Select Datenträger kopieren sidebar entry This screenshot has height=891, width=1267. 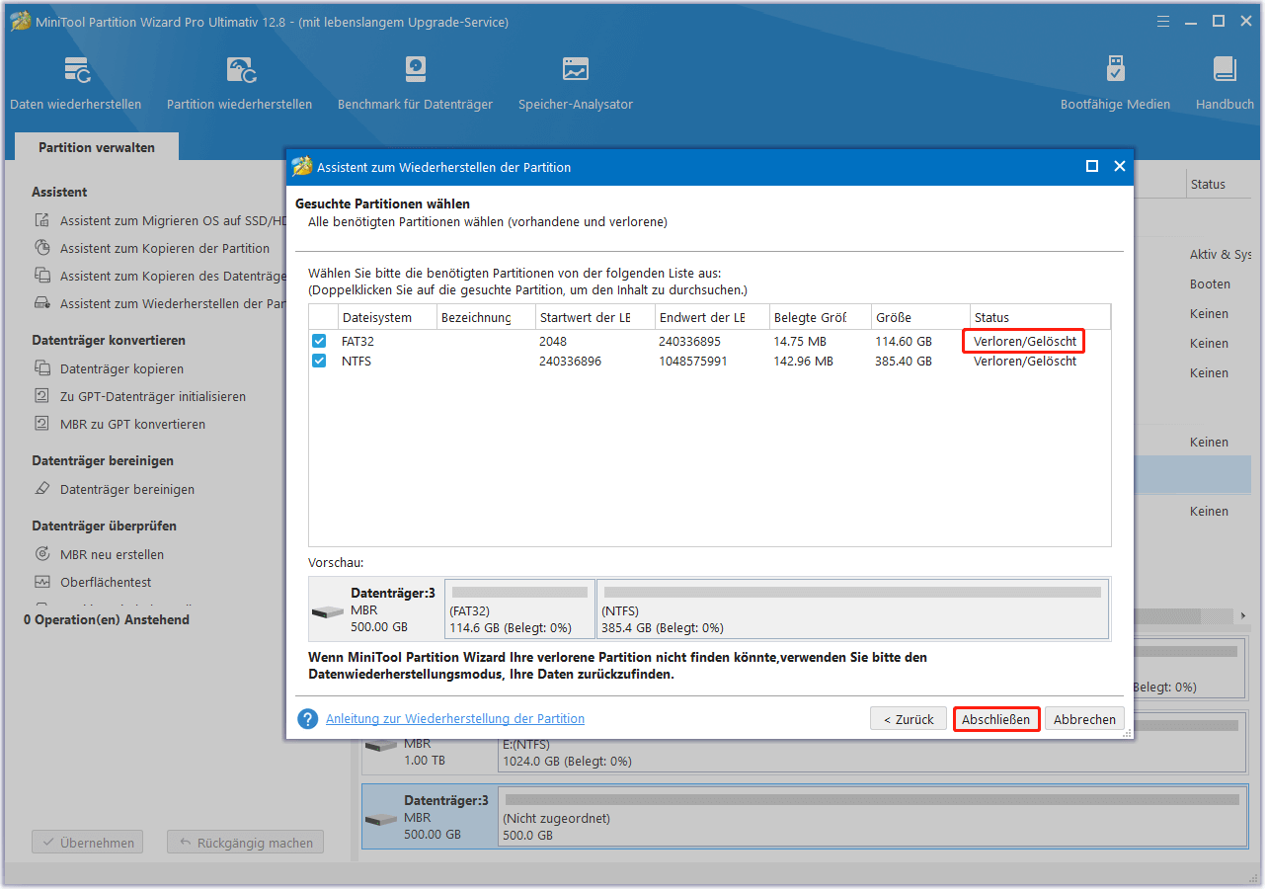tap(121, 369)
